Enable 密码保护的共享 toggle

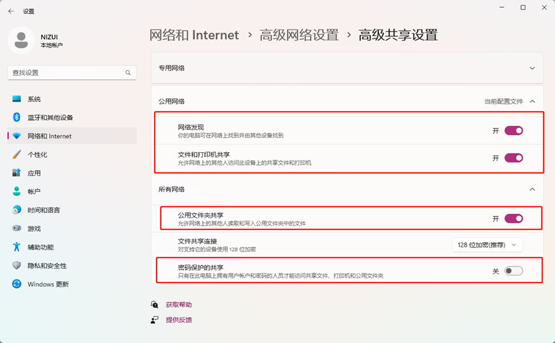tap(513, 271)
